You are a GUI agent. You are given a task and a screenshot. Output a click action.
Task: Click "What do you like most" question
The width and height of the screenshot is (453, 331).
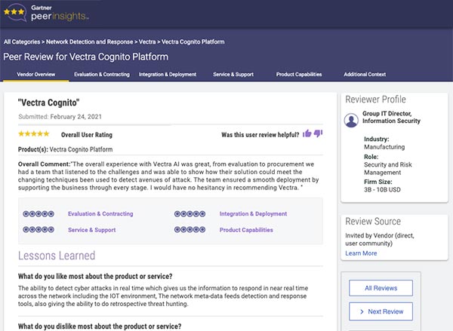(95, 277)
